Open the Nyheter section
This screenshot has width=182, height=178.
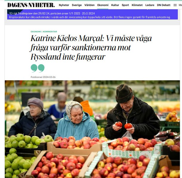pos(64,5)
